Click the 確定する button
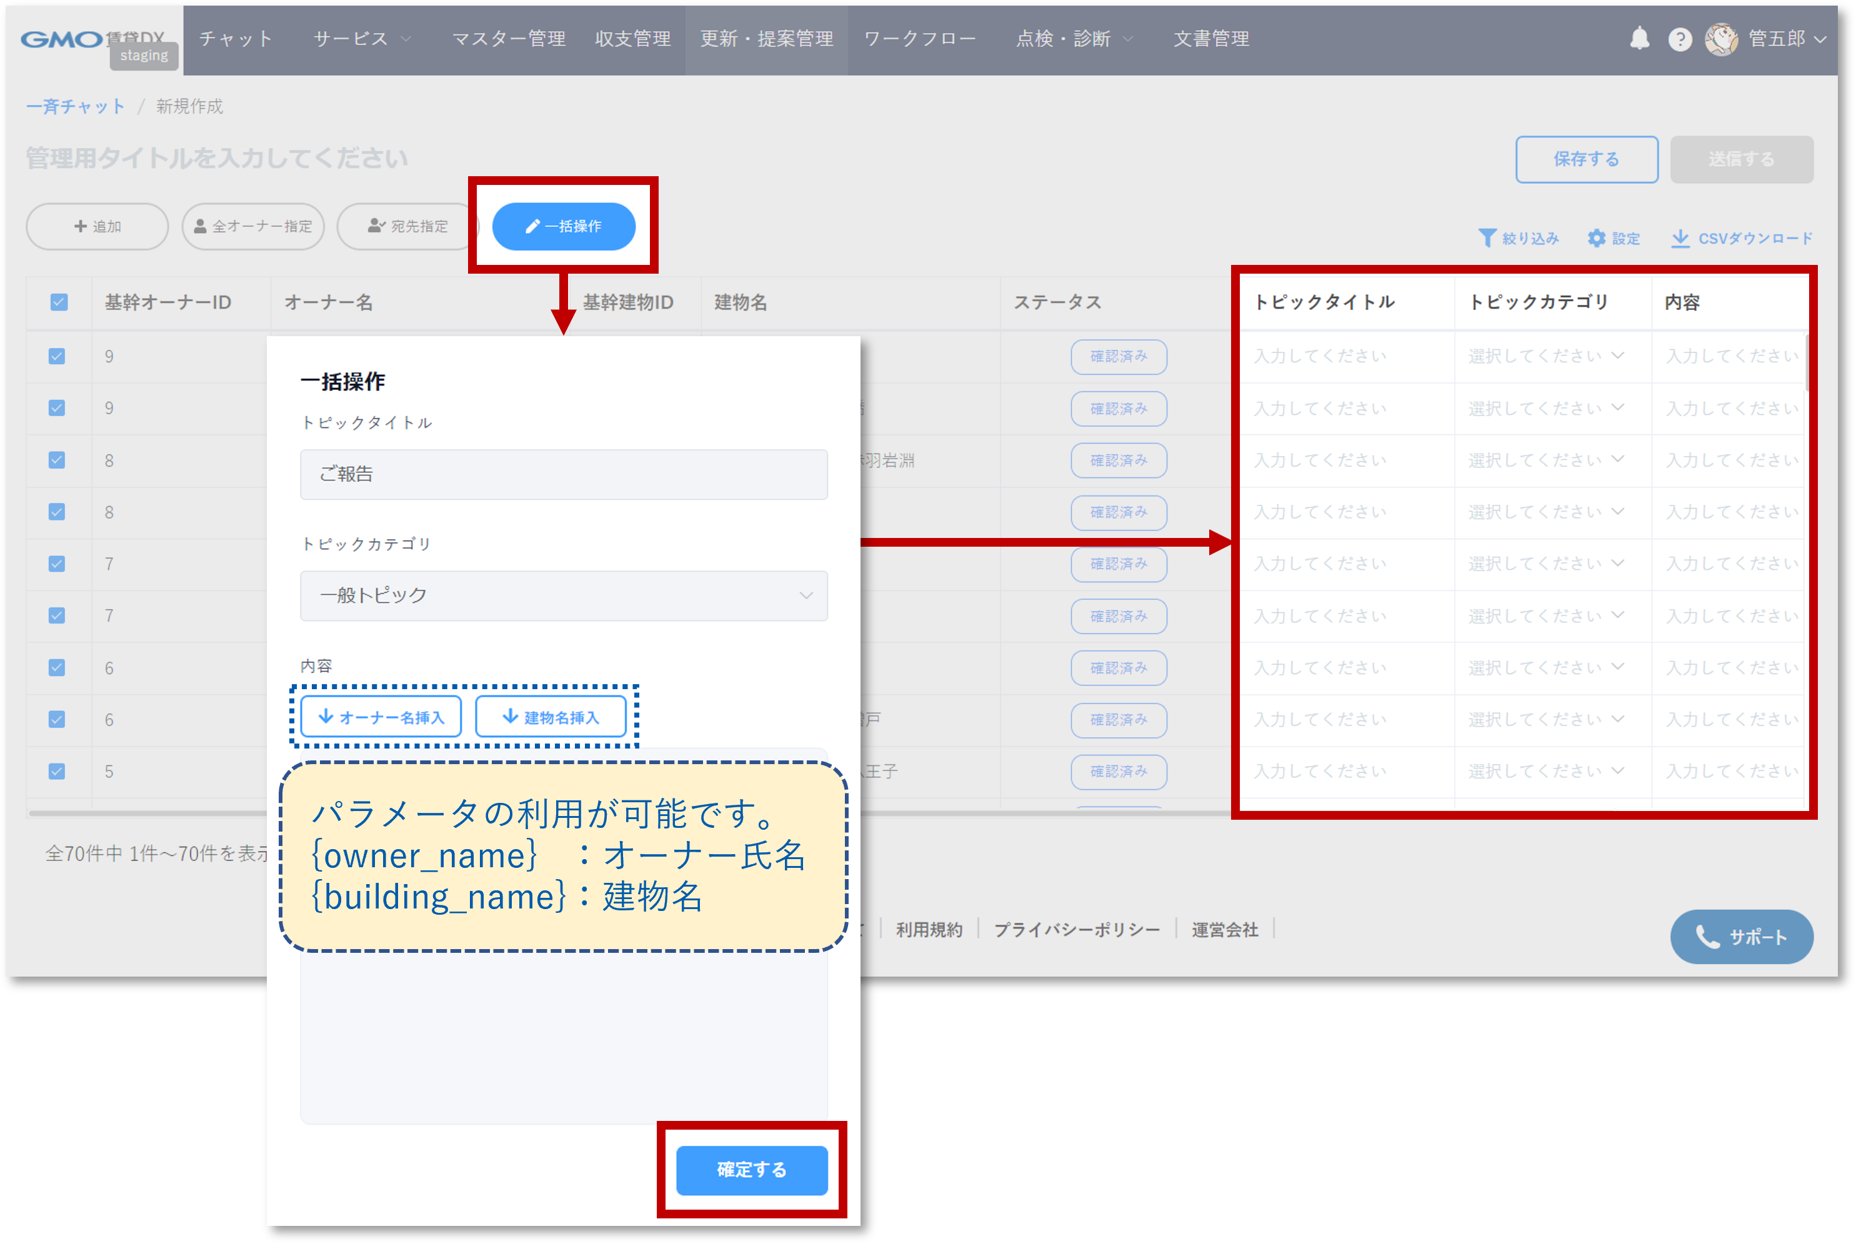The height and width of the screenshot is (1244, 1856). pos(751,1170)
